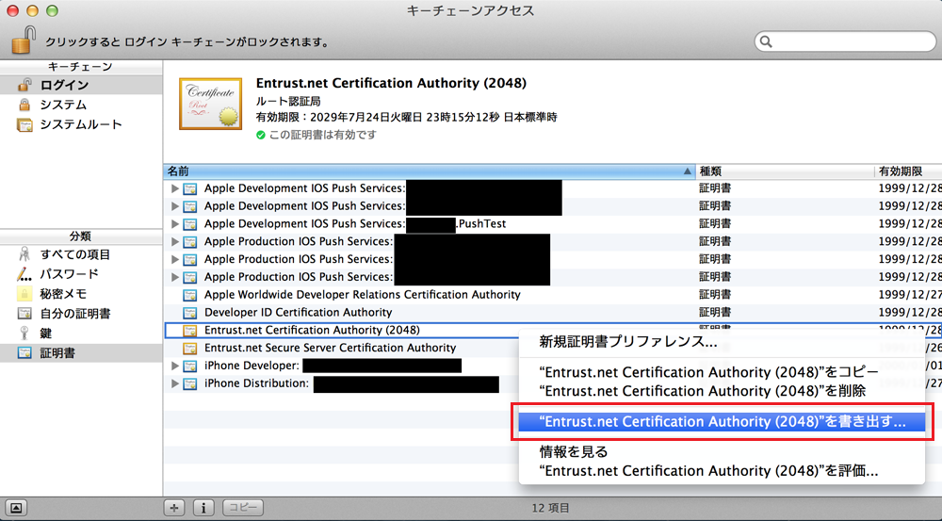Click the large Certificate Root thumbnail

coord(210,104)
